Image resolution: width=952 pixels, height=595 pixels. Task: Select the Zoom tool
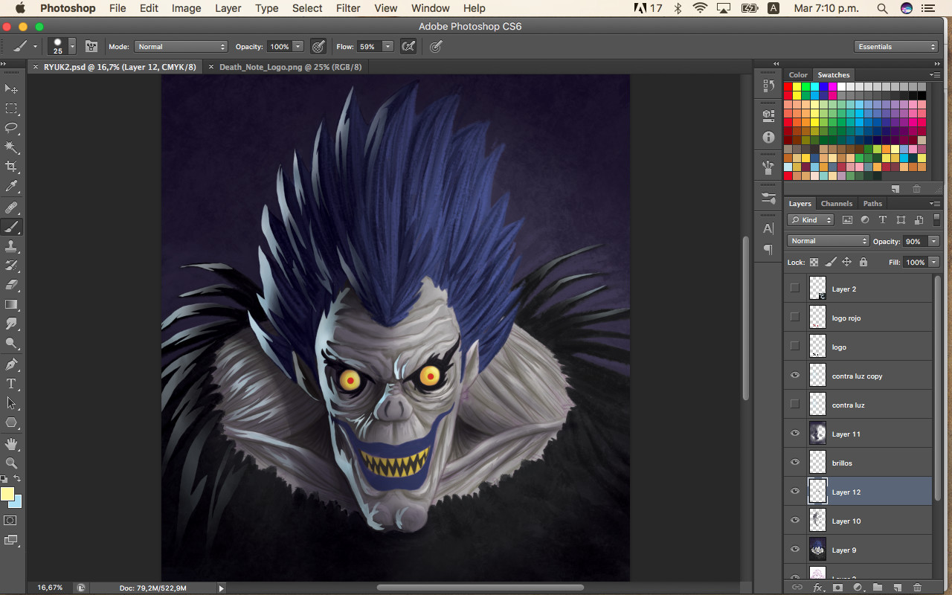tap(11, 463)
